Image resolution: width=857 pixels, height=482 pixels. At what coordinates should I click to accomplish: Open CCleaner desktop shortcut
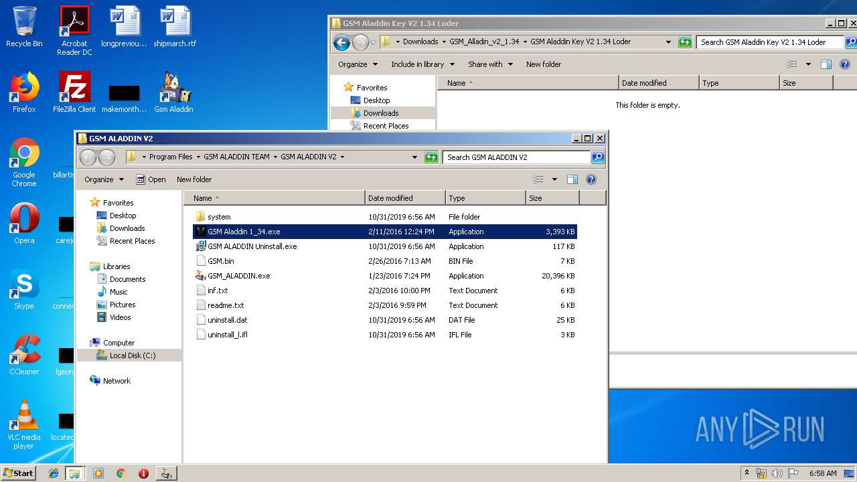(24, 355)
